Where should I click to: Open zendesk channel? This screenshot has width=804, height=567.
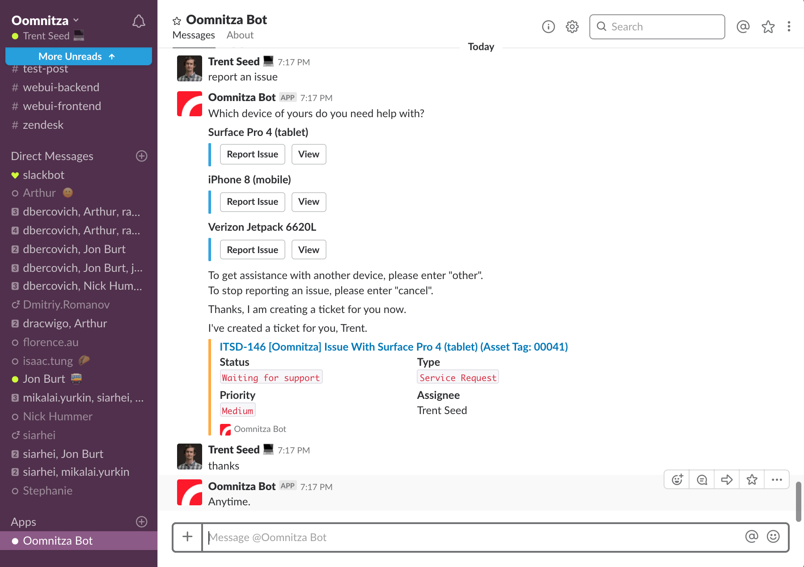79,125
